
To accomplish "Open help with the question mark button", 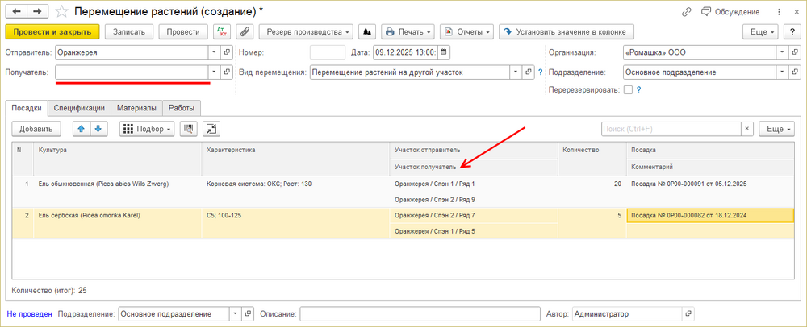I will point(792,32).
